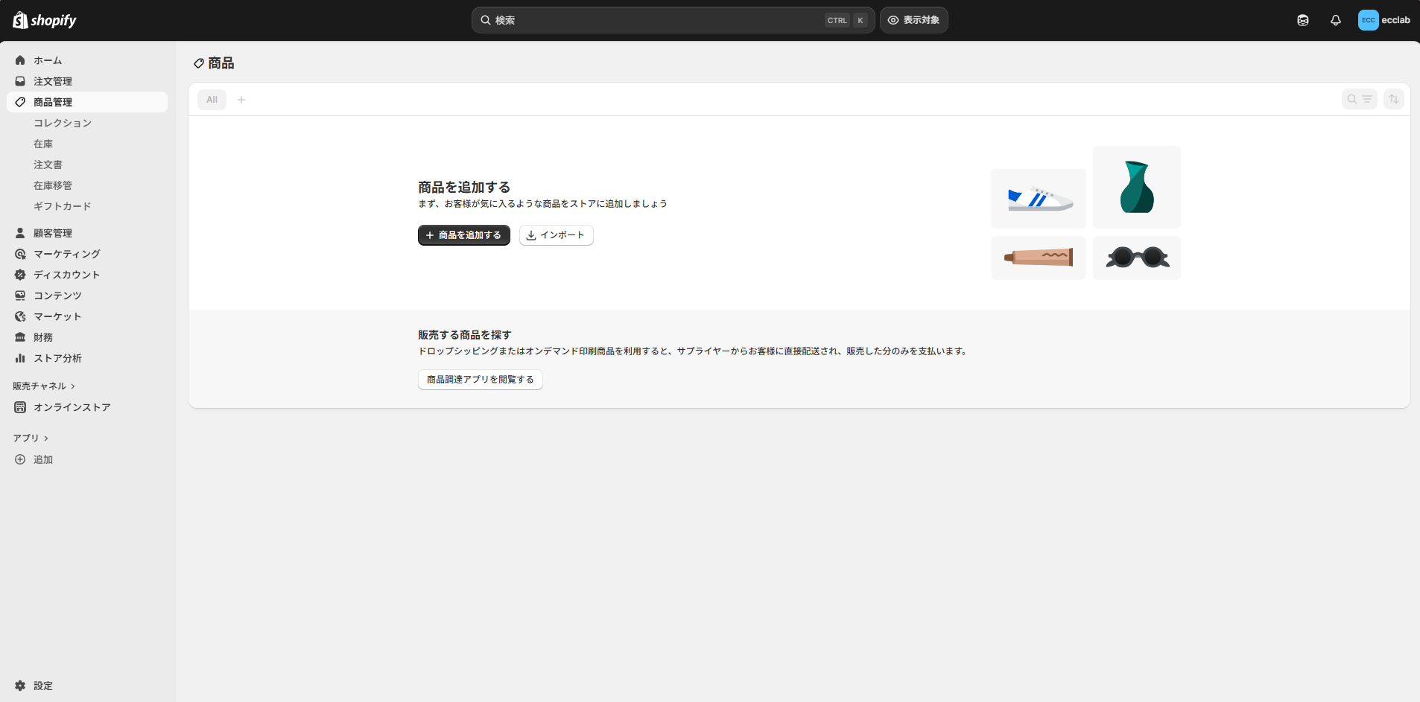Image resolution: width=1420 pixels, height=702 pixels.
Task: Open コレクション submenu item
Action: [63, 123]
